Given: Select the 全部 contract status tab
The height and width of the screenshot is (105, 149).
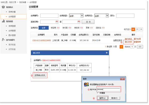Looking at the screenshot, I should 44,28.
